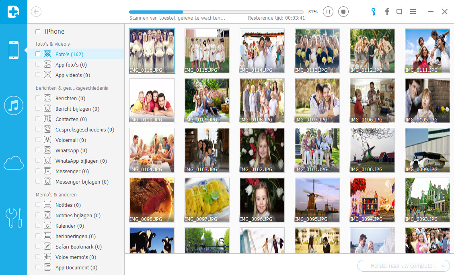
Task: Select photo IMG_0116.JPG
Action: pos(152,51)
